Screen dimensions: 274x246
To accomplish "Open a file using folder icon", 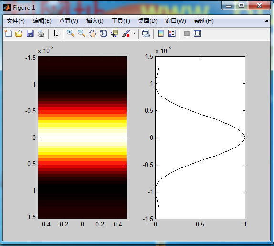I will [x=19, y=33].
